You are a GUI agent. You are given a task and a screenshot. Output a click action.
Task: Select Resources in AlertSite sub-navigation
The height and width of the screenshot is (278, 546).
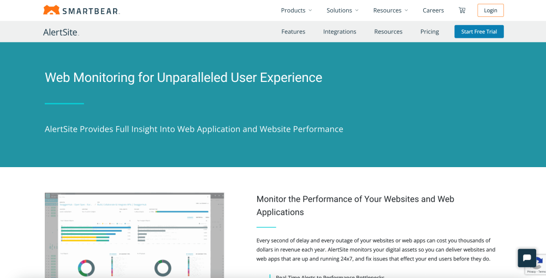(388, 32)
